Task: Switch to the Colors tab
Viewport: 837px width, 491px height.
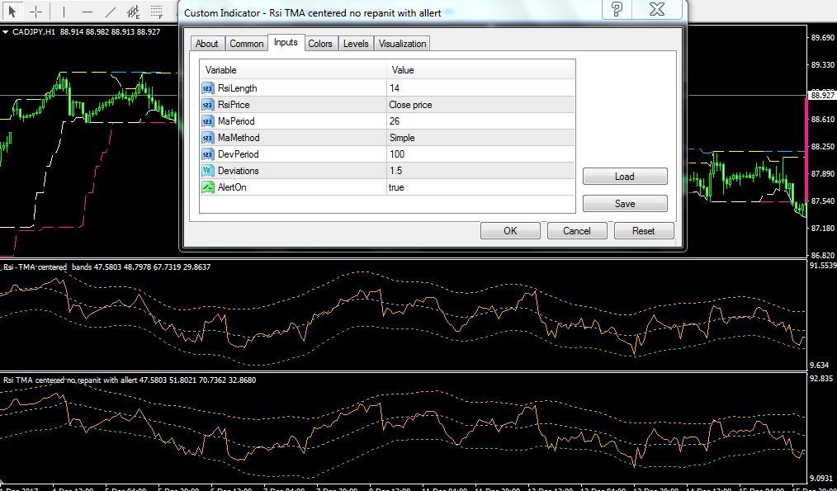Action: pos(320,44)
